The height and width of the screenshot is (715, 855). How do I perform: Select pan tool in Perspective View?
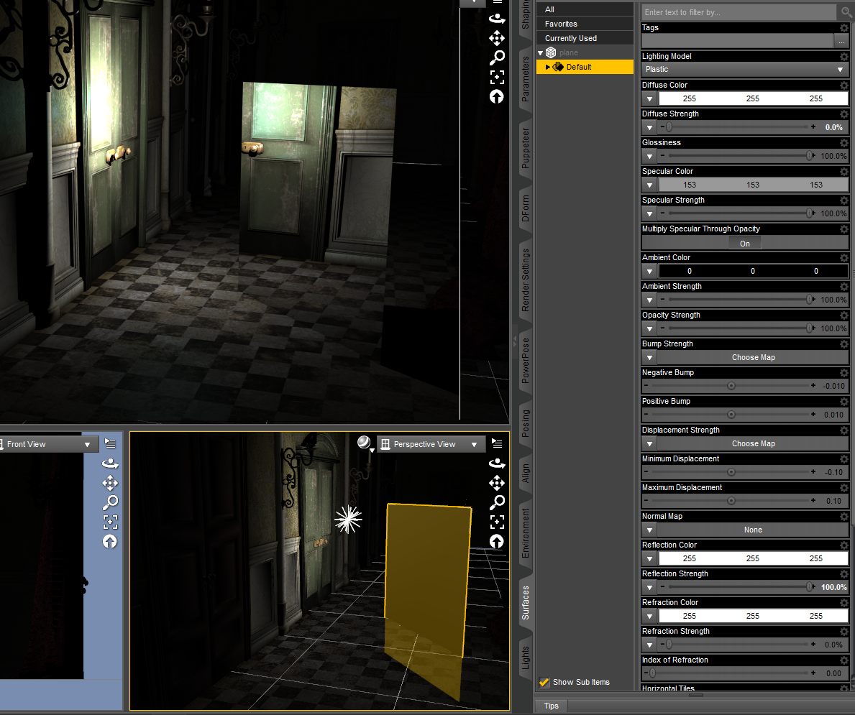[497, 483]
